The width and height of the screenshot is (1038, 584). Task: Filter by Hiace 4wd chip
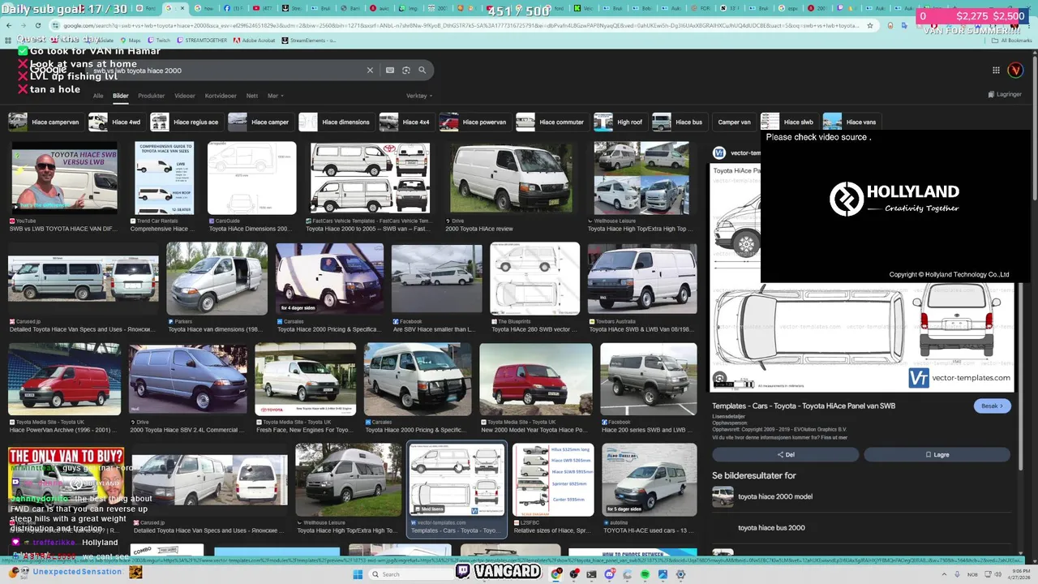click(115, 122)
